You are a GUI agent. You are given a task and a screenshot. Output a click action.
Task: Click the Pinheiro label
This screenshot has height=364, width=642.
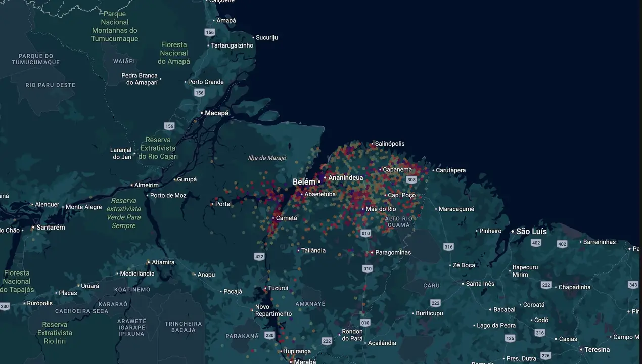[490, 231]
